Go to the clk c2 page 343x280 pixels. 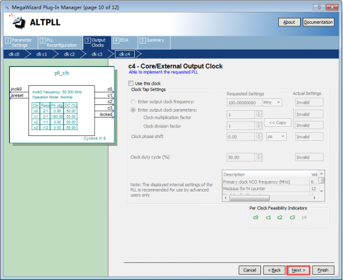pos(69,54)
